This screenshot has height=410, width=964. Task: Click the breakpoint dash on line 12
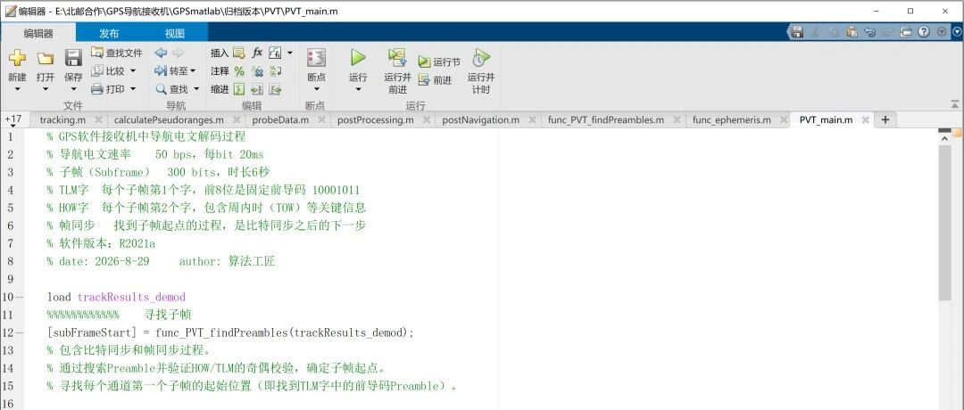pyautogui.click(x=20, y=332)
